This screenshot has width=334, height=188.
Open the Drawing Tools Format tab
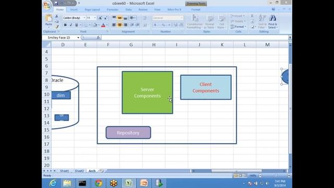[x=196, y=9]
